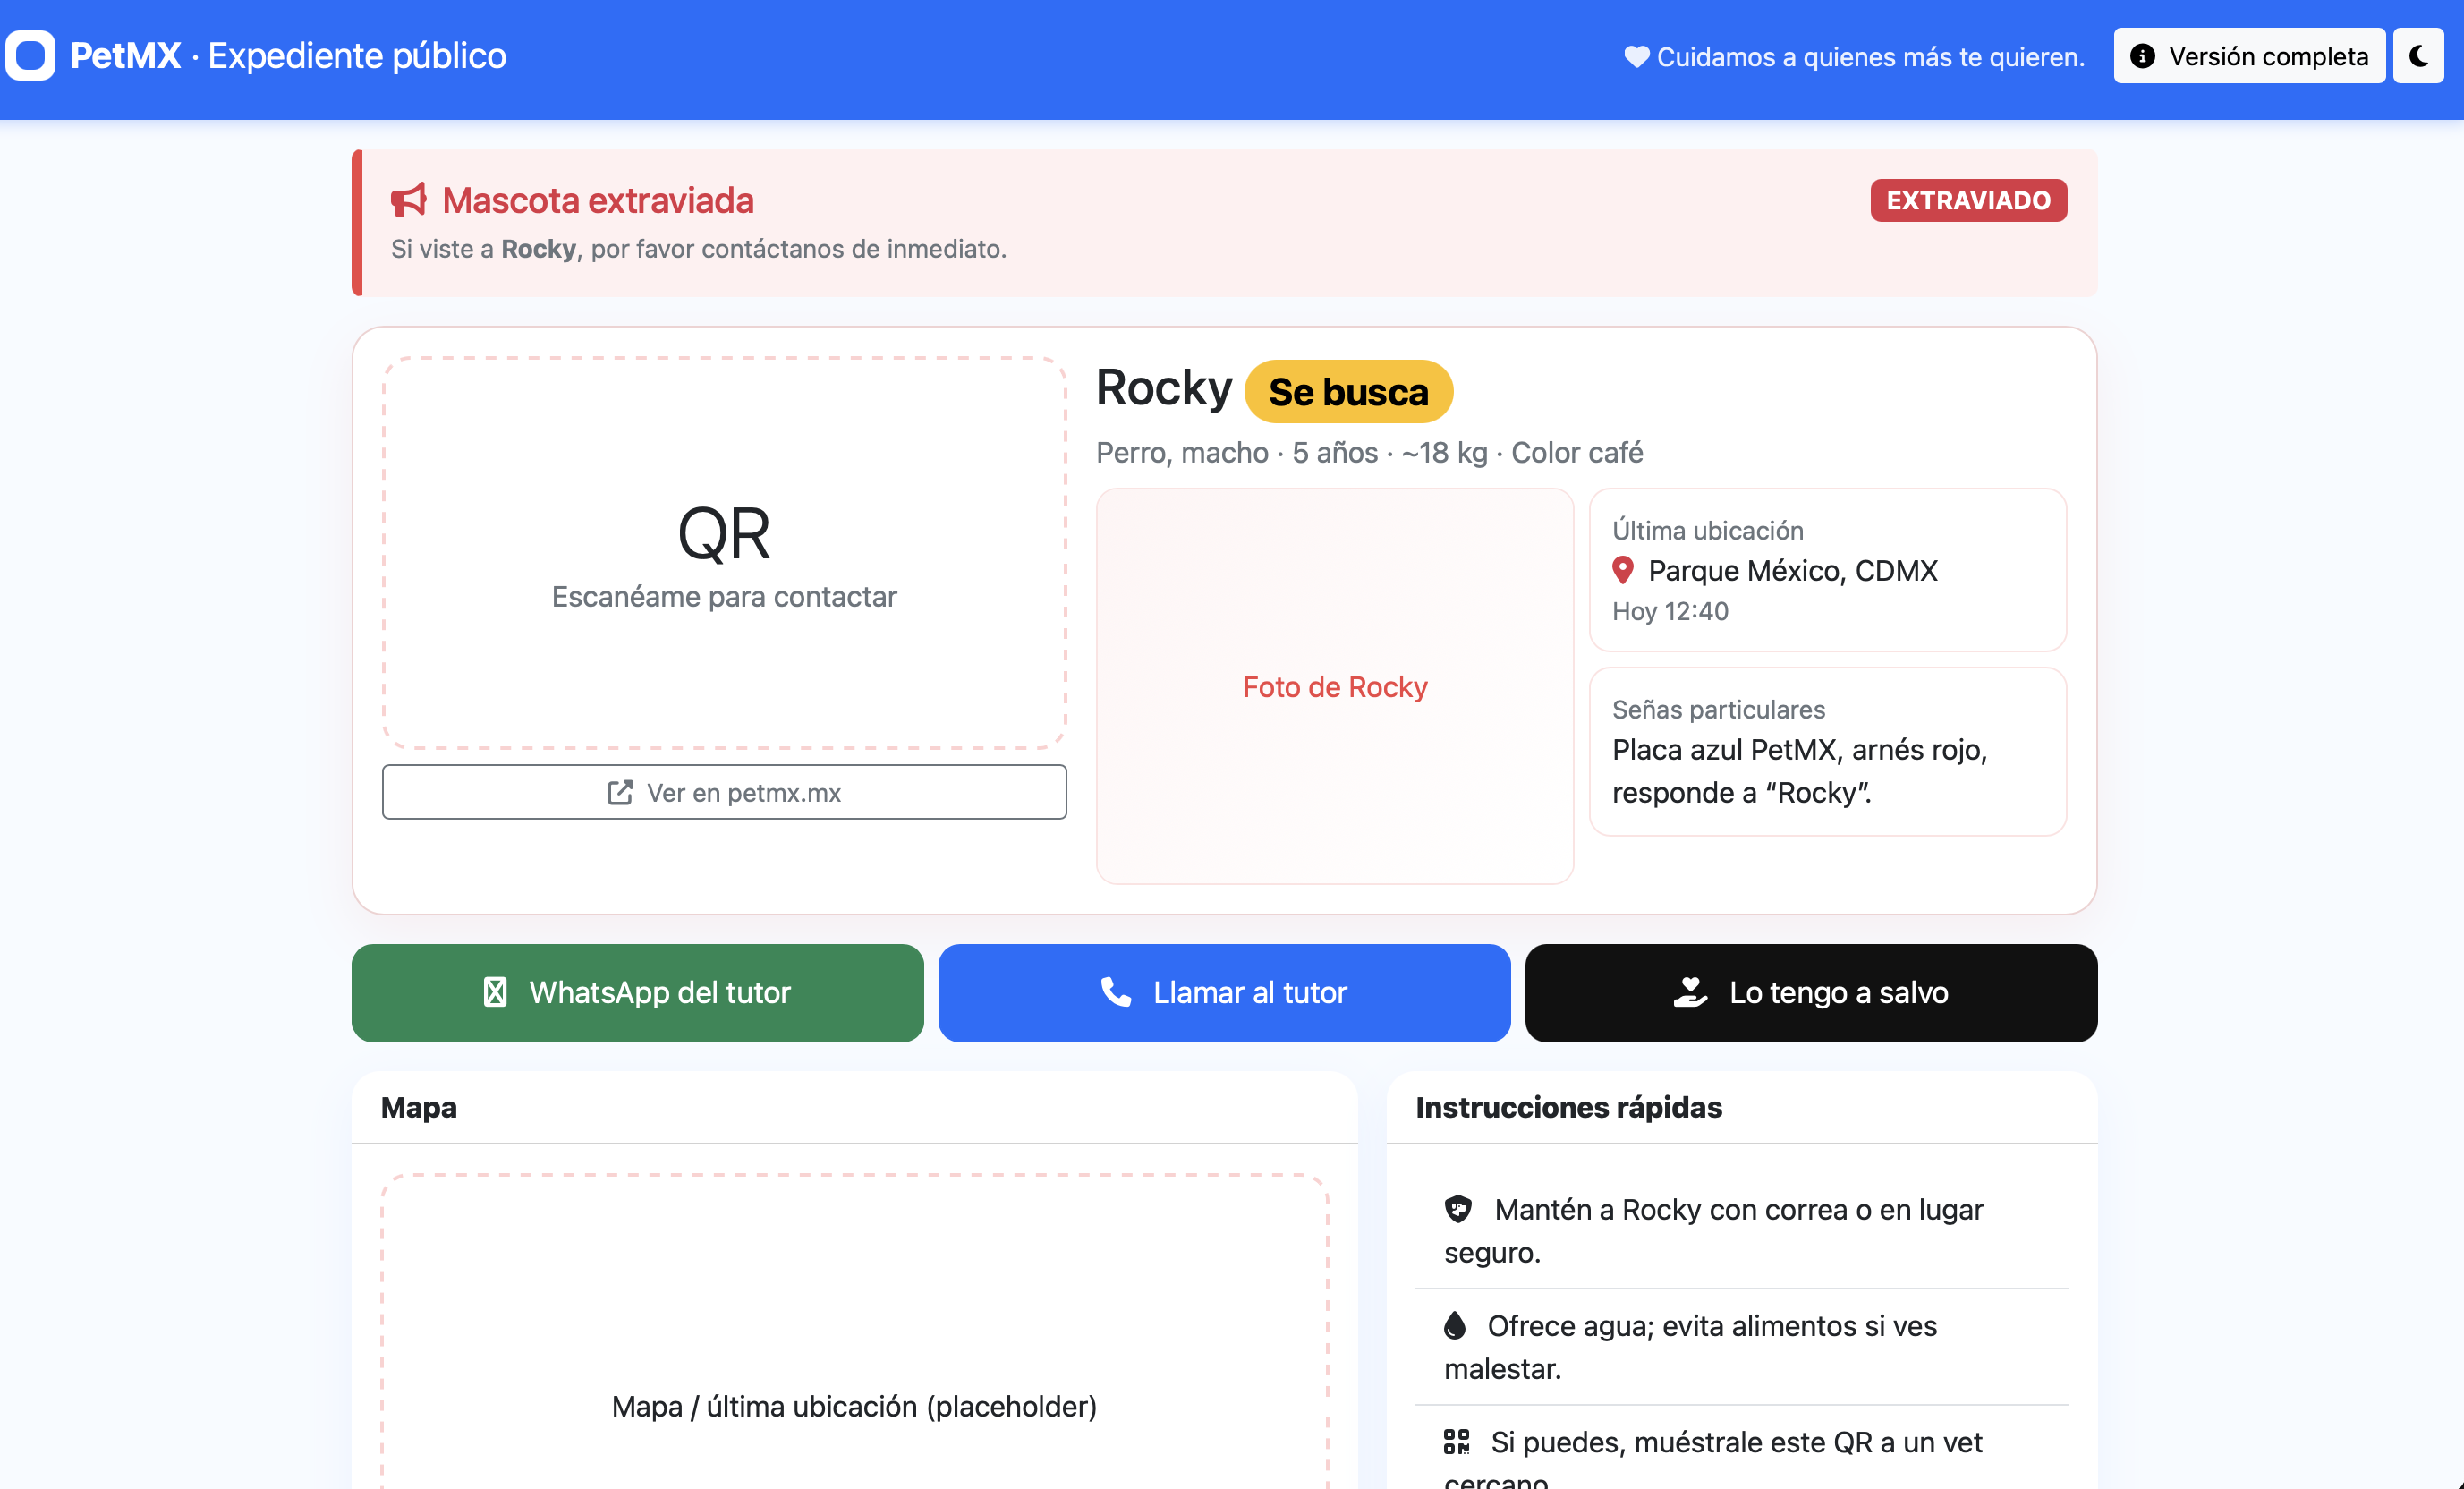Open the QR code placeholder
2464x1489 pixels.
coord(723,552)
